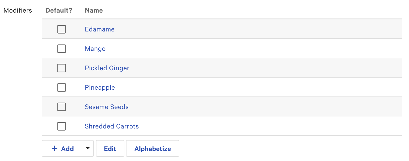Select the Pineapple modifier

coord(100,87)
